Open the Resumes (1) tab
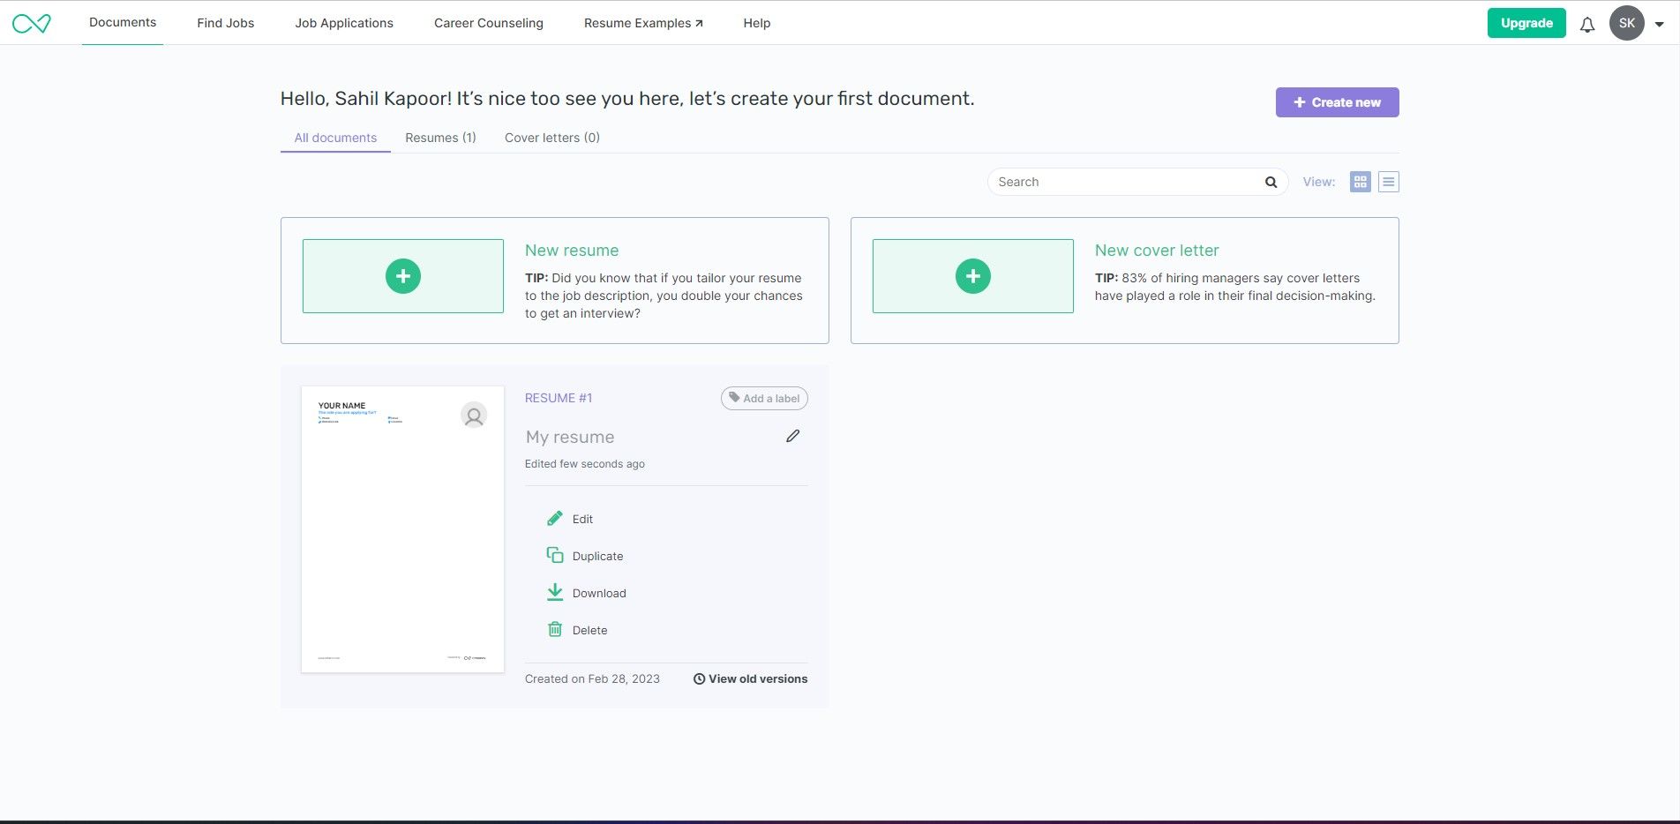 pyautogui.click(x=440, y=138)
